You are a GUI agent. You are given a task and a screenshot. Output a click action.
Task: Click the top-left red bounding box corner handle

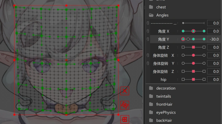click(14, 6)
